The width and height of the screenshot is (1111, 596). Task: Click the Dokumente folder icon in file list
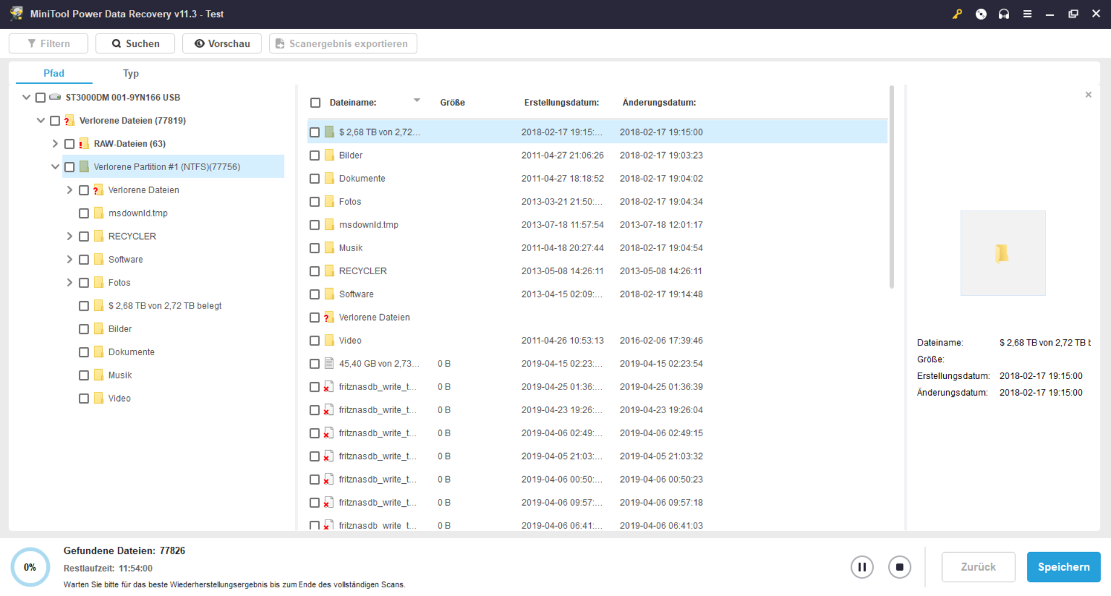pos(329,178)
